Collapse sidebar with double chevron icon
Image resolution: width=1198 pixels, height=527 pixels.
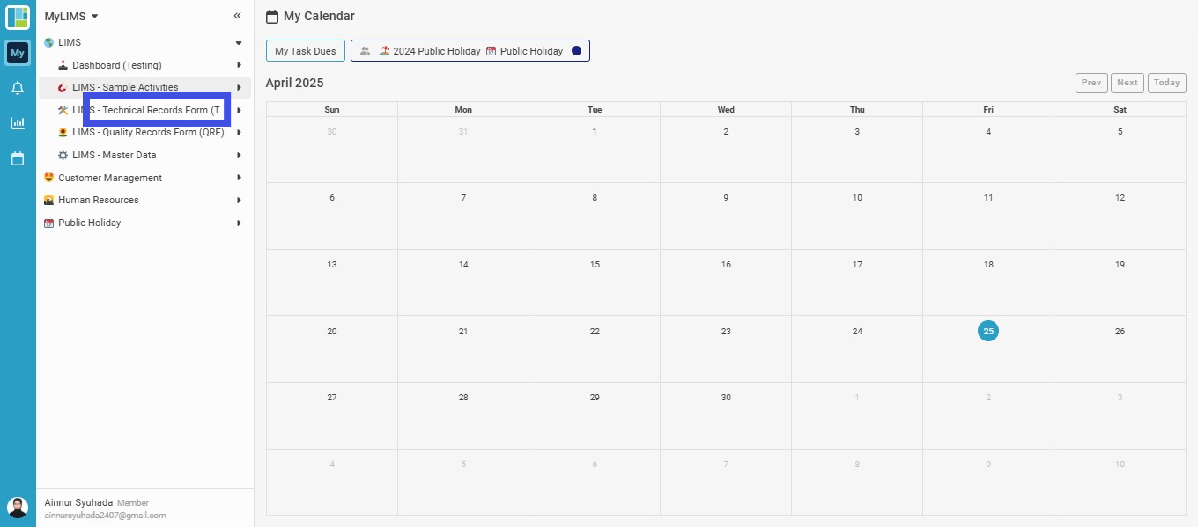point(237,16)
